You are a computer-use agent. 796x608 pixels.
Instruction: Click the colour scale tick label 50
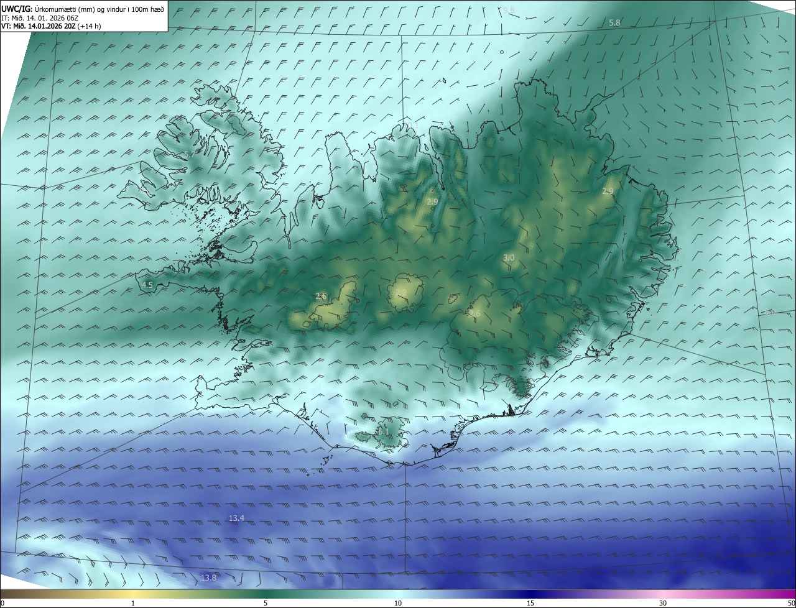(791, 603)
